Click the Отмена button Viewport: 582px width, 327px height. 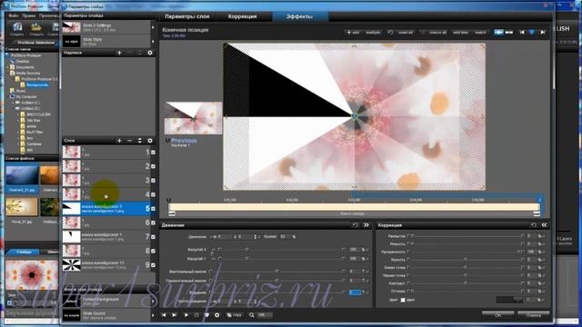tap(534, 315)
